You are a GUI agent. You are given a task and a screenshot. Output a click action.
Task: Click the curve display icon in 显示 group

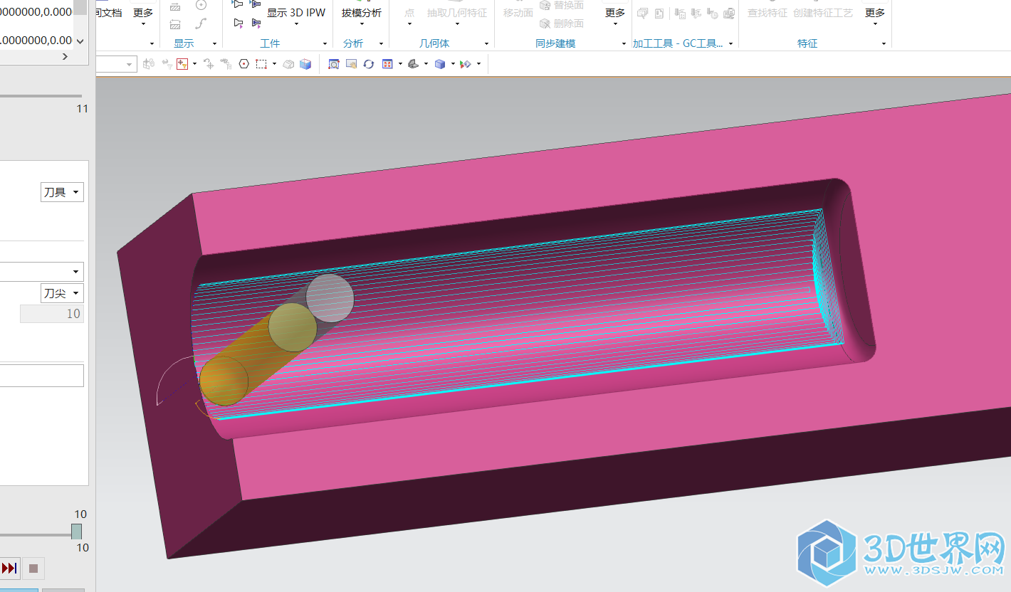tap(201, 23)
